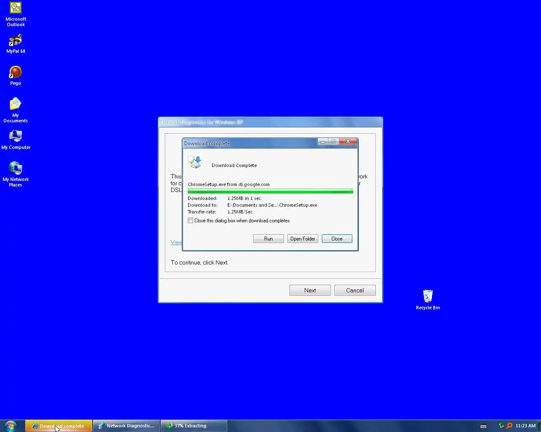Click the Start button orb
The width and height of the screenshot is (541, 432).
[11, 426]
